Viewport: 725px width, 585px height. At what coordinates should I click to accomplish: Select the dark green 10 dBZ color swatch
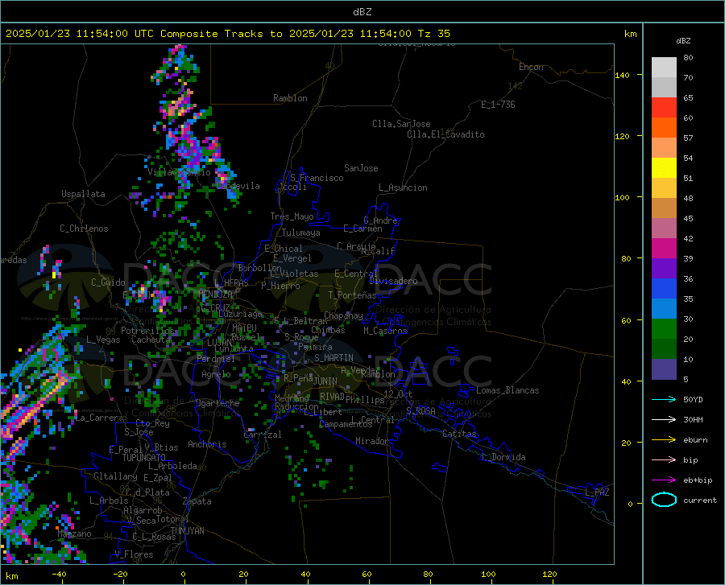664,349
